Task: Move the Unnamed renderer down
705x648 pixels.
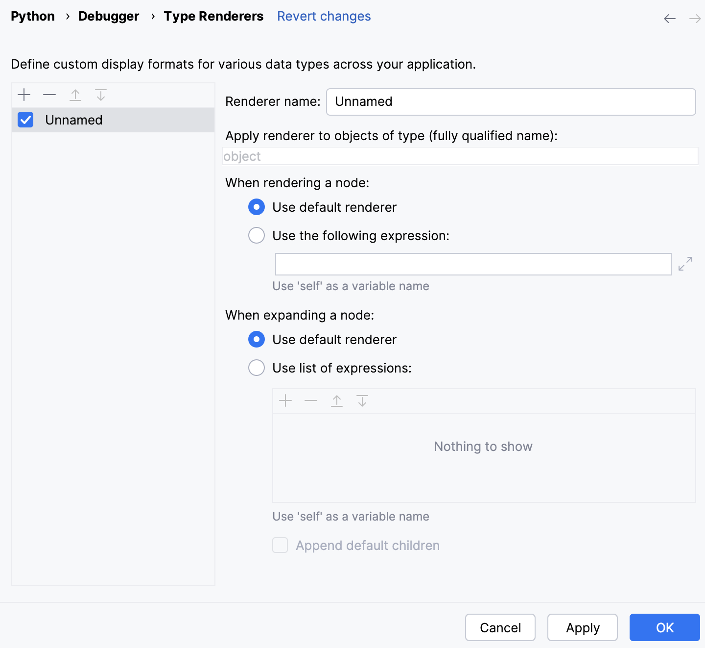Action: pos(101,95)
